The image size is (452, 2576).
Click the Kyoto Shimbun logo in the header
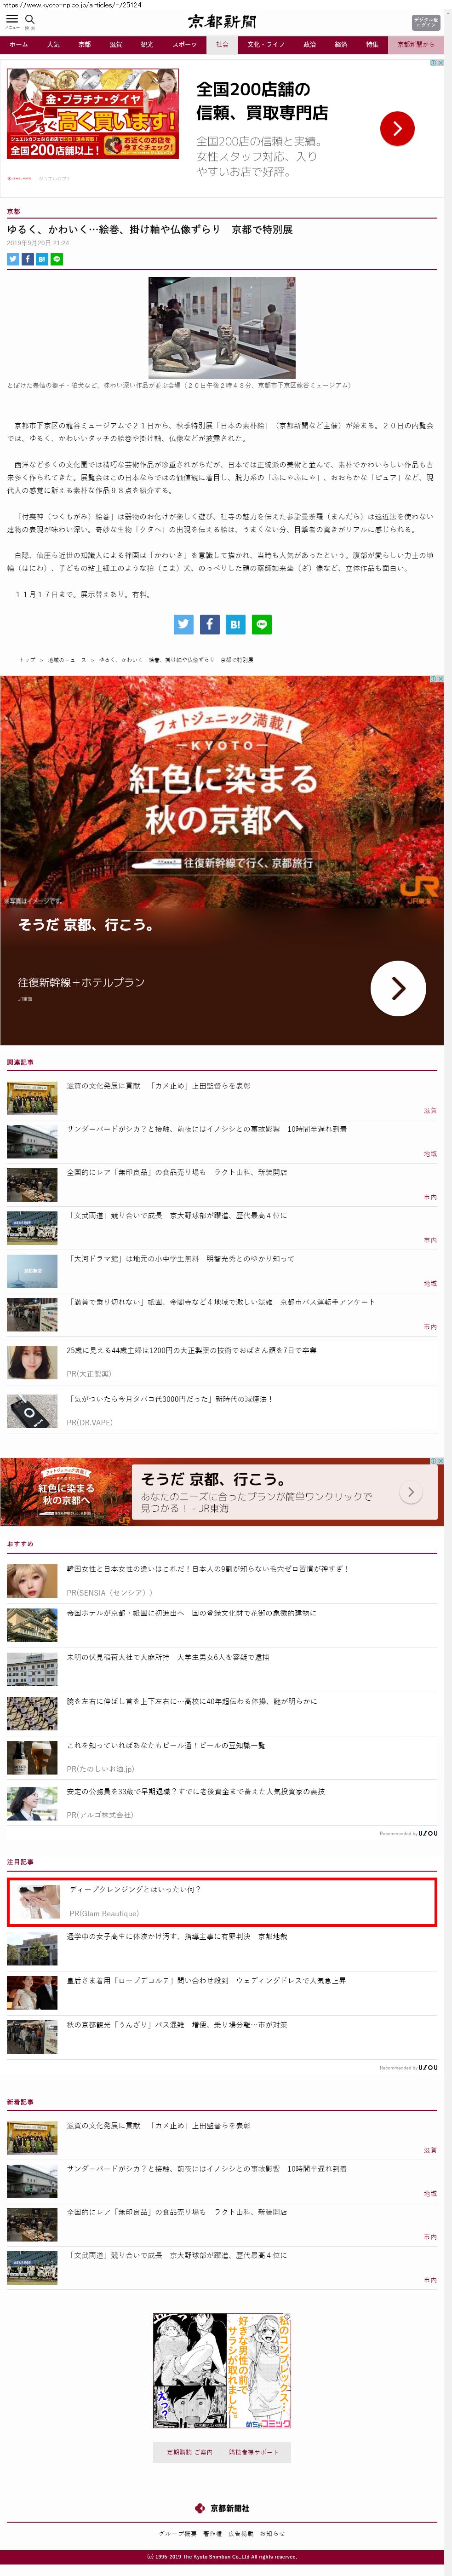click(x=222, y=21)
